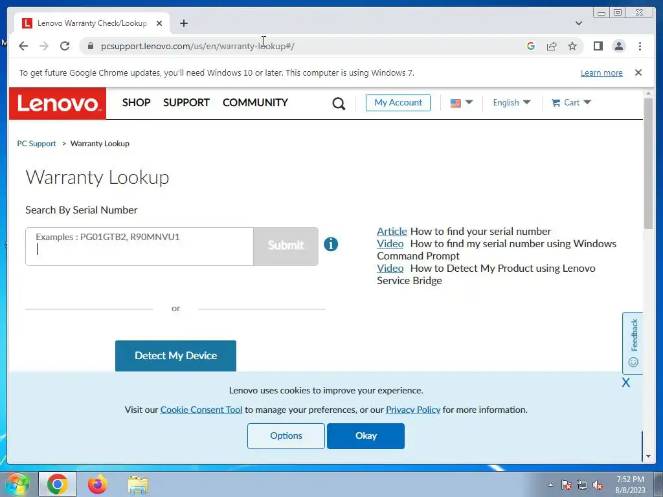Click the Submit button
The image size is (663, 497).
point(286,246)
